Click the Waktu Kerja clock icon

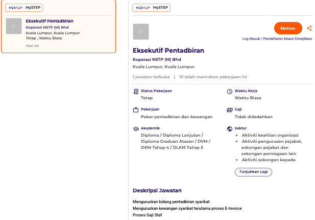point(230,92)
